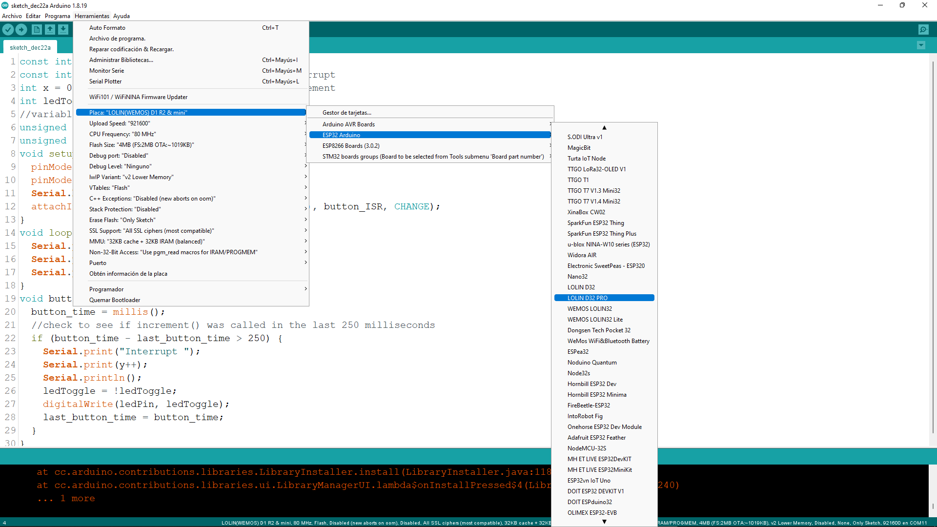Open Gestor de tarjetas

point(347,113)
